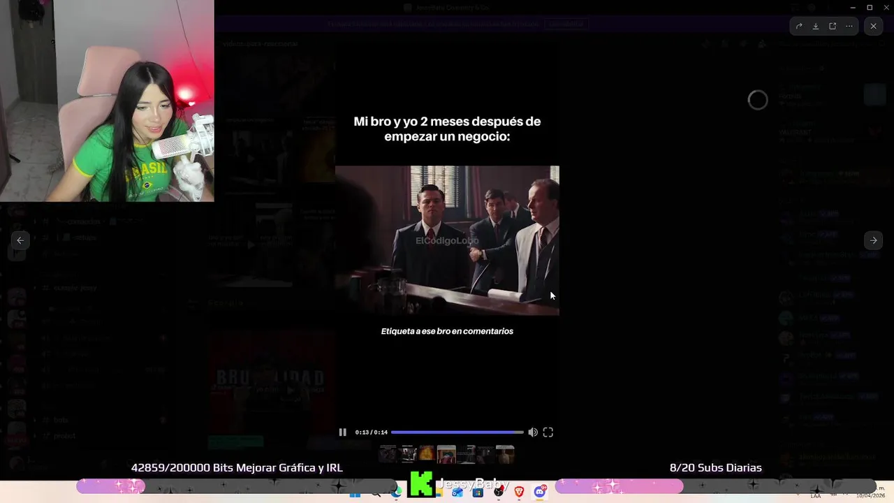Screen dimensions: 894x503
Task: Open Brave browser from the taskbar
Action: click(x=519, y=493)
